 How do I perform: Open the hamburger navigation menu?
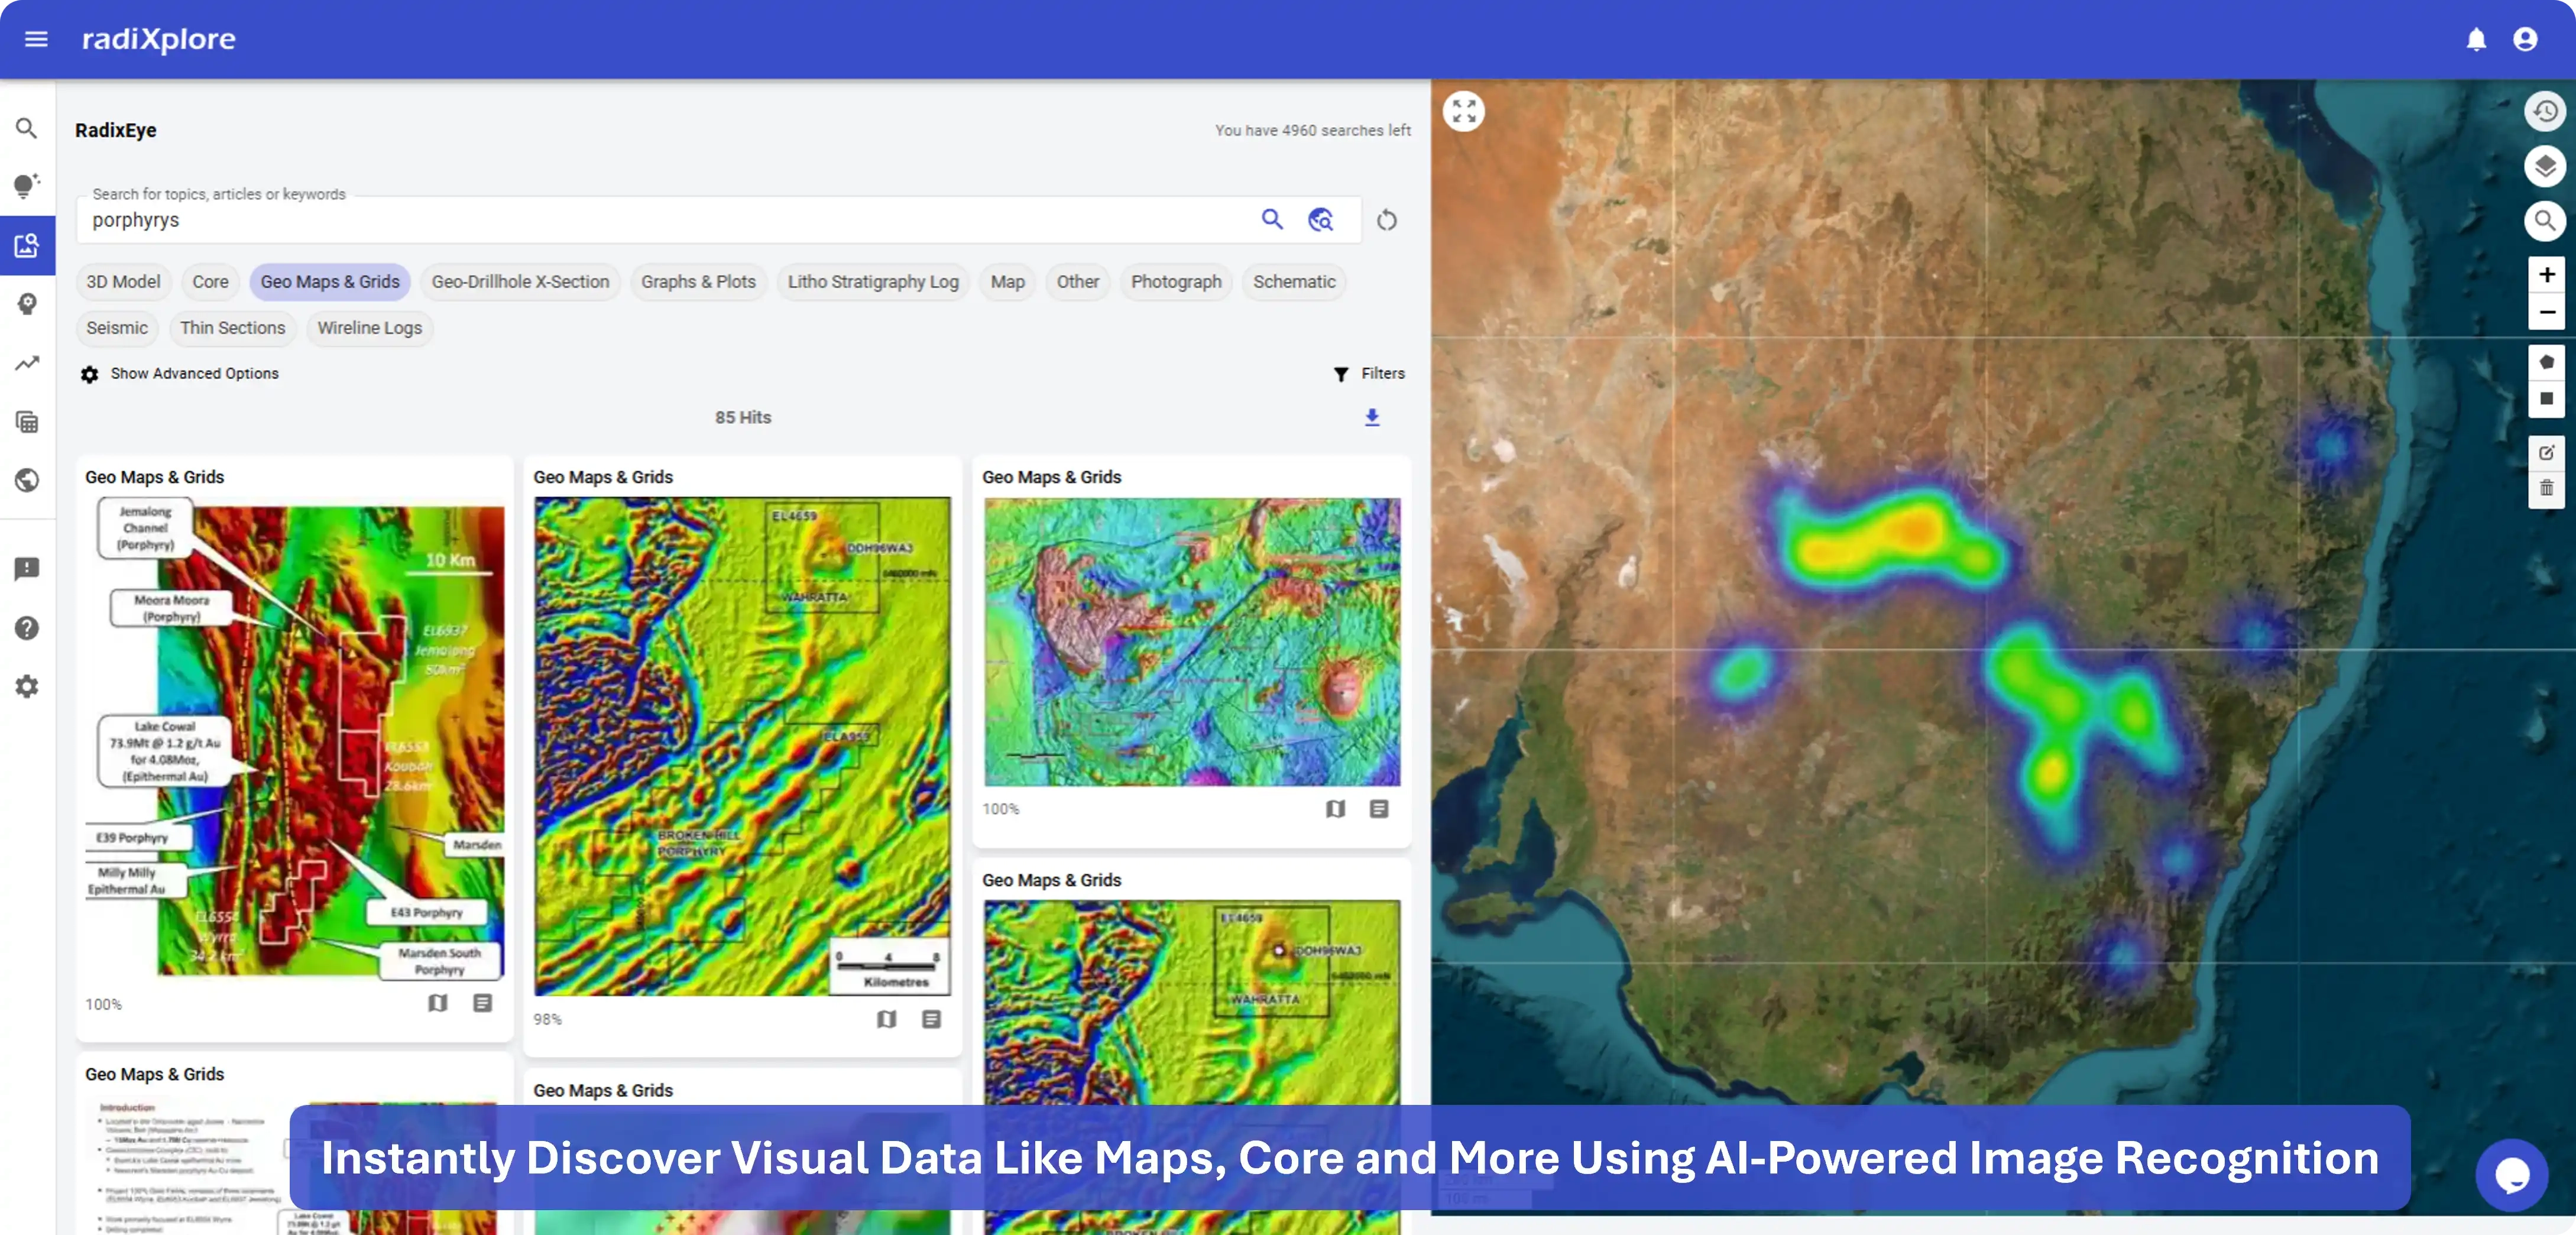point(36,39)
